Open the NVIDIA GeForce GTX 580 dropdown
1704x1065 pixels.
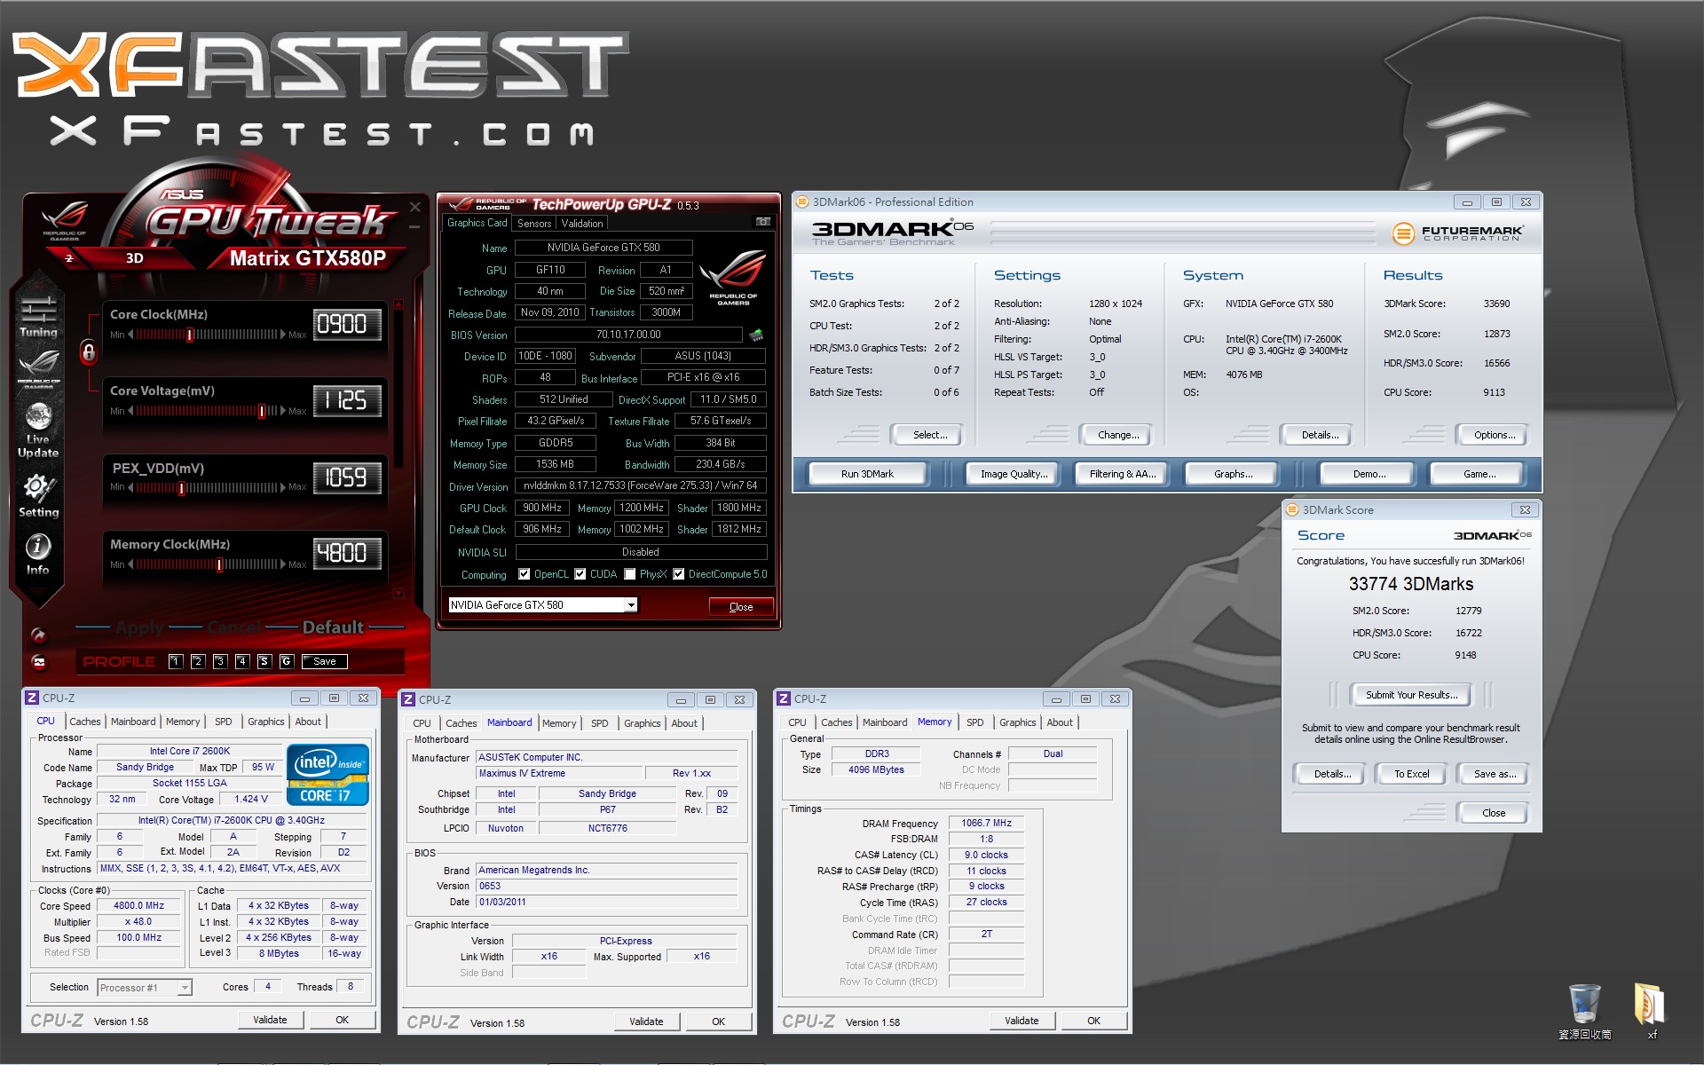coord(631,605)
